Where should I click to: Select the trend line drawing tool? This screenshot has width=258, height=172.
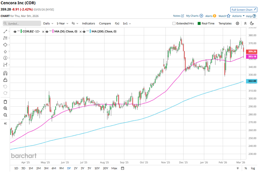pos(5,32)
